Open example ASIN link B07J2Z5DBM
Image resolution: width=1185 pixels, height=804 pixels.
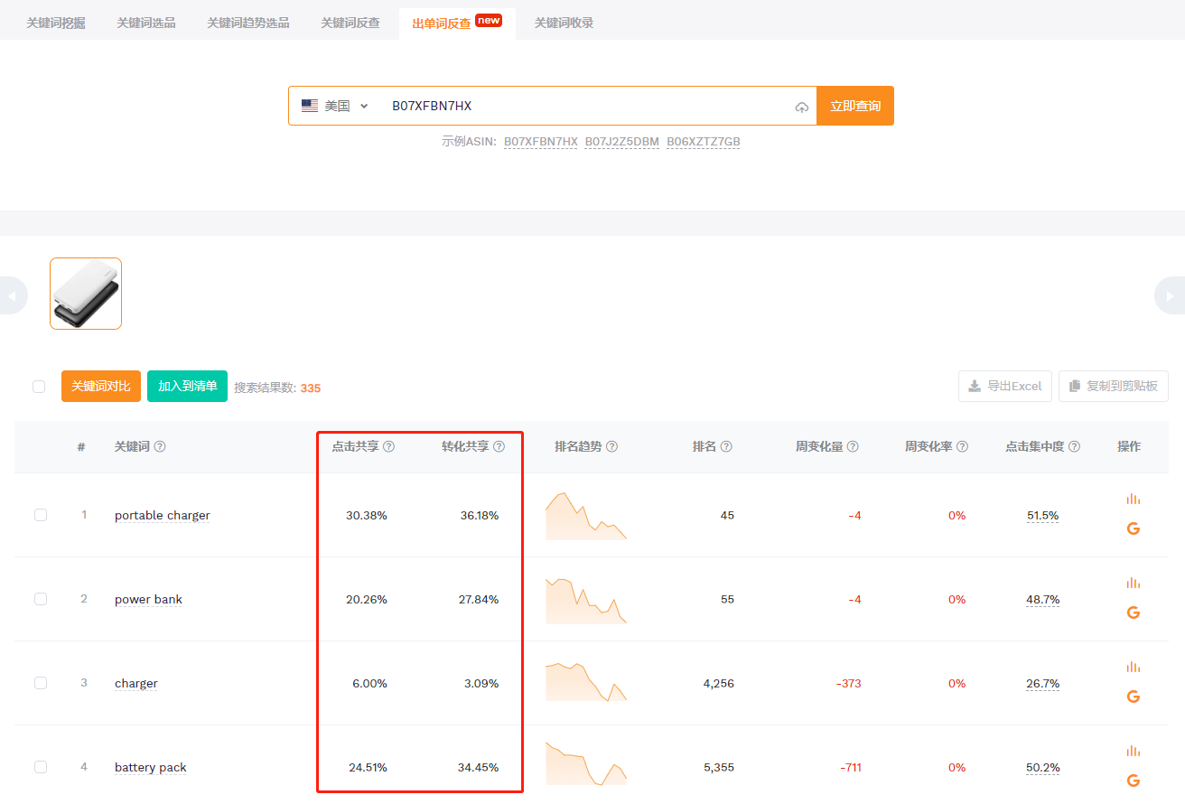tap(621, 141)
